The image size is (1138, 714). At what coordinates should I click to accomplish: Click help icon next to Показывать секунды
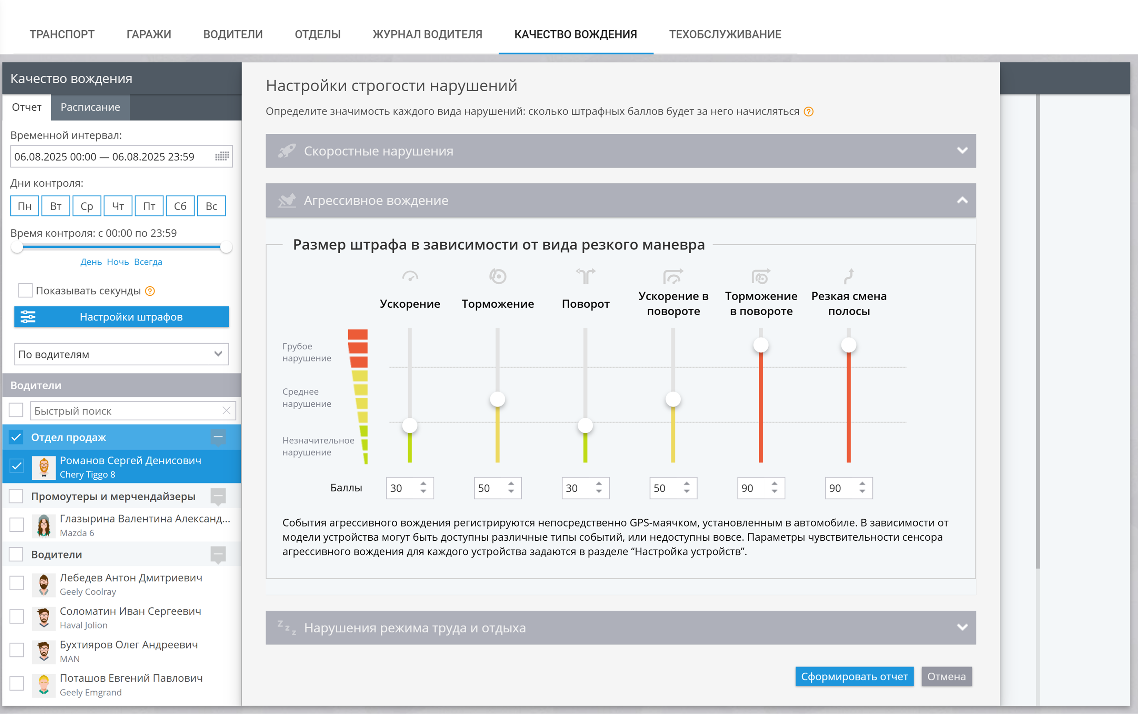tap(150, 291)
